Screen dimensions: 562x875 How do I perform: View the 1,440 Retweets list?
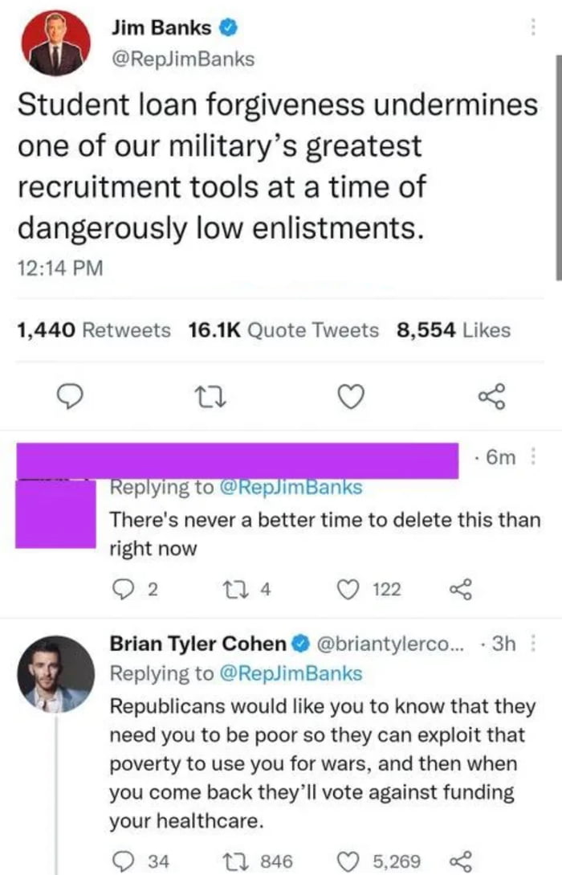pyautogui.click(x=93, y=329)
